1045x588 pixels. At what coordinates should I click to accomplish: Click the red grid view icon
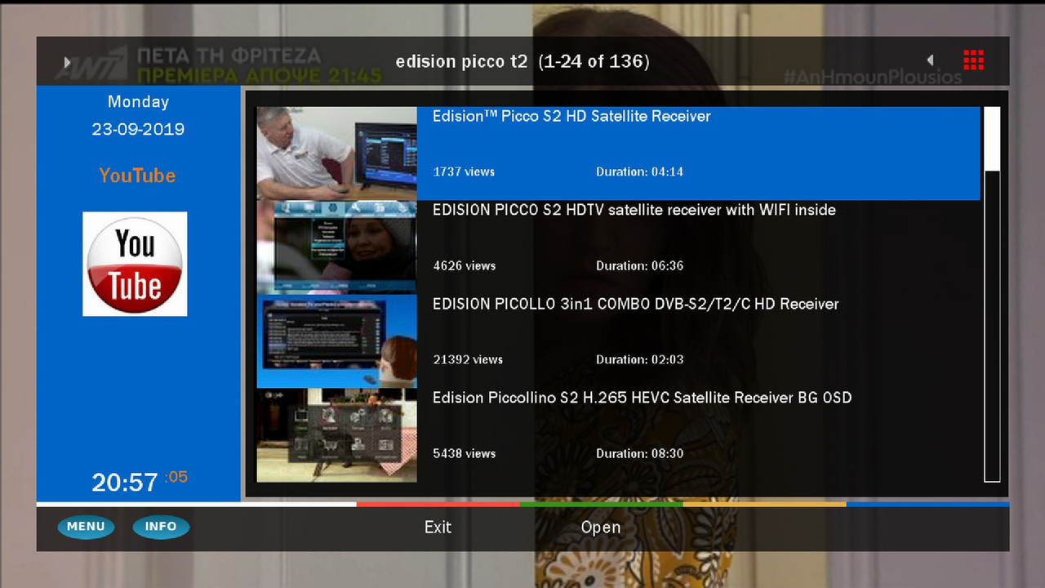pyautogui.click(x=973, y=60)
